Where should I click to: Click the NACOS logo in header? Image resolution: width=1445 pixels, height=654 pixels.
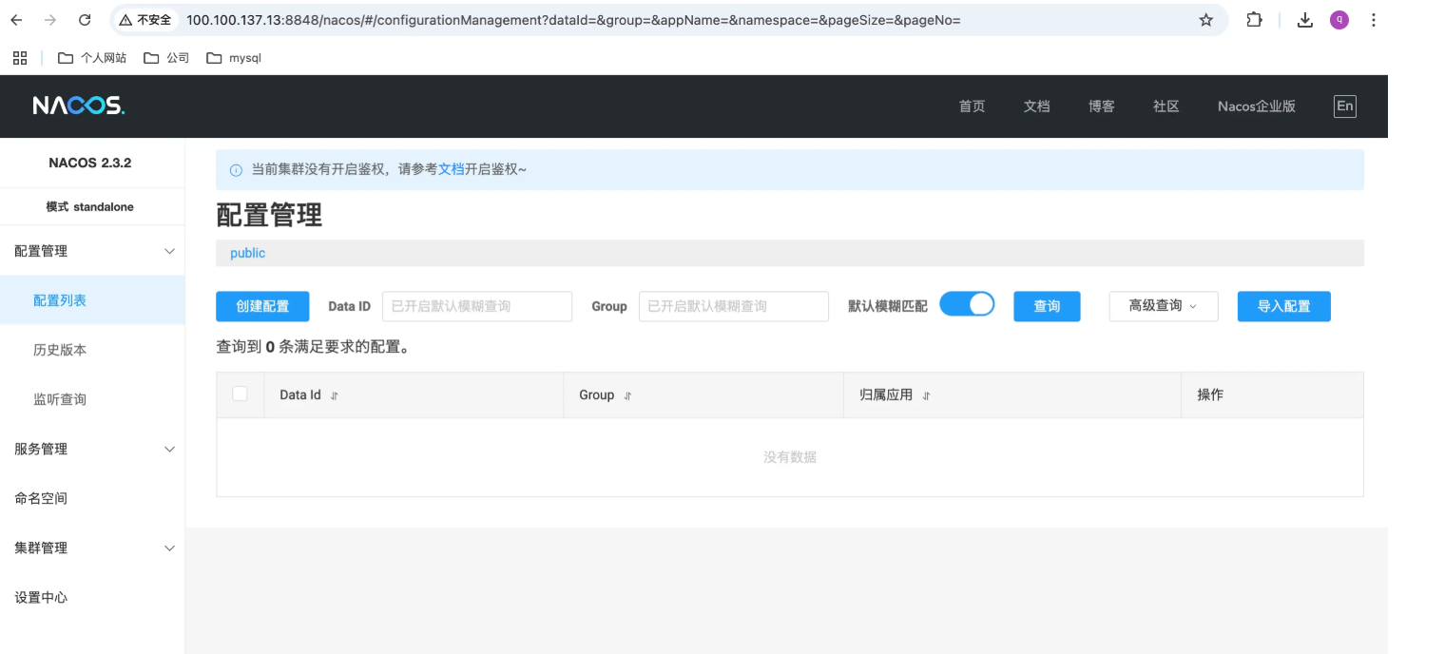click(x=79, y=106)
